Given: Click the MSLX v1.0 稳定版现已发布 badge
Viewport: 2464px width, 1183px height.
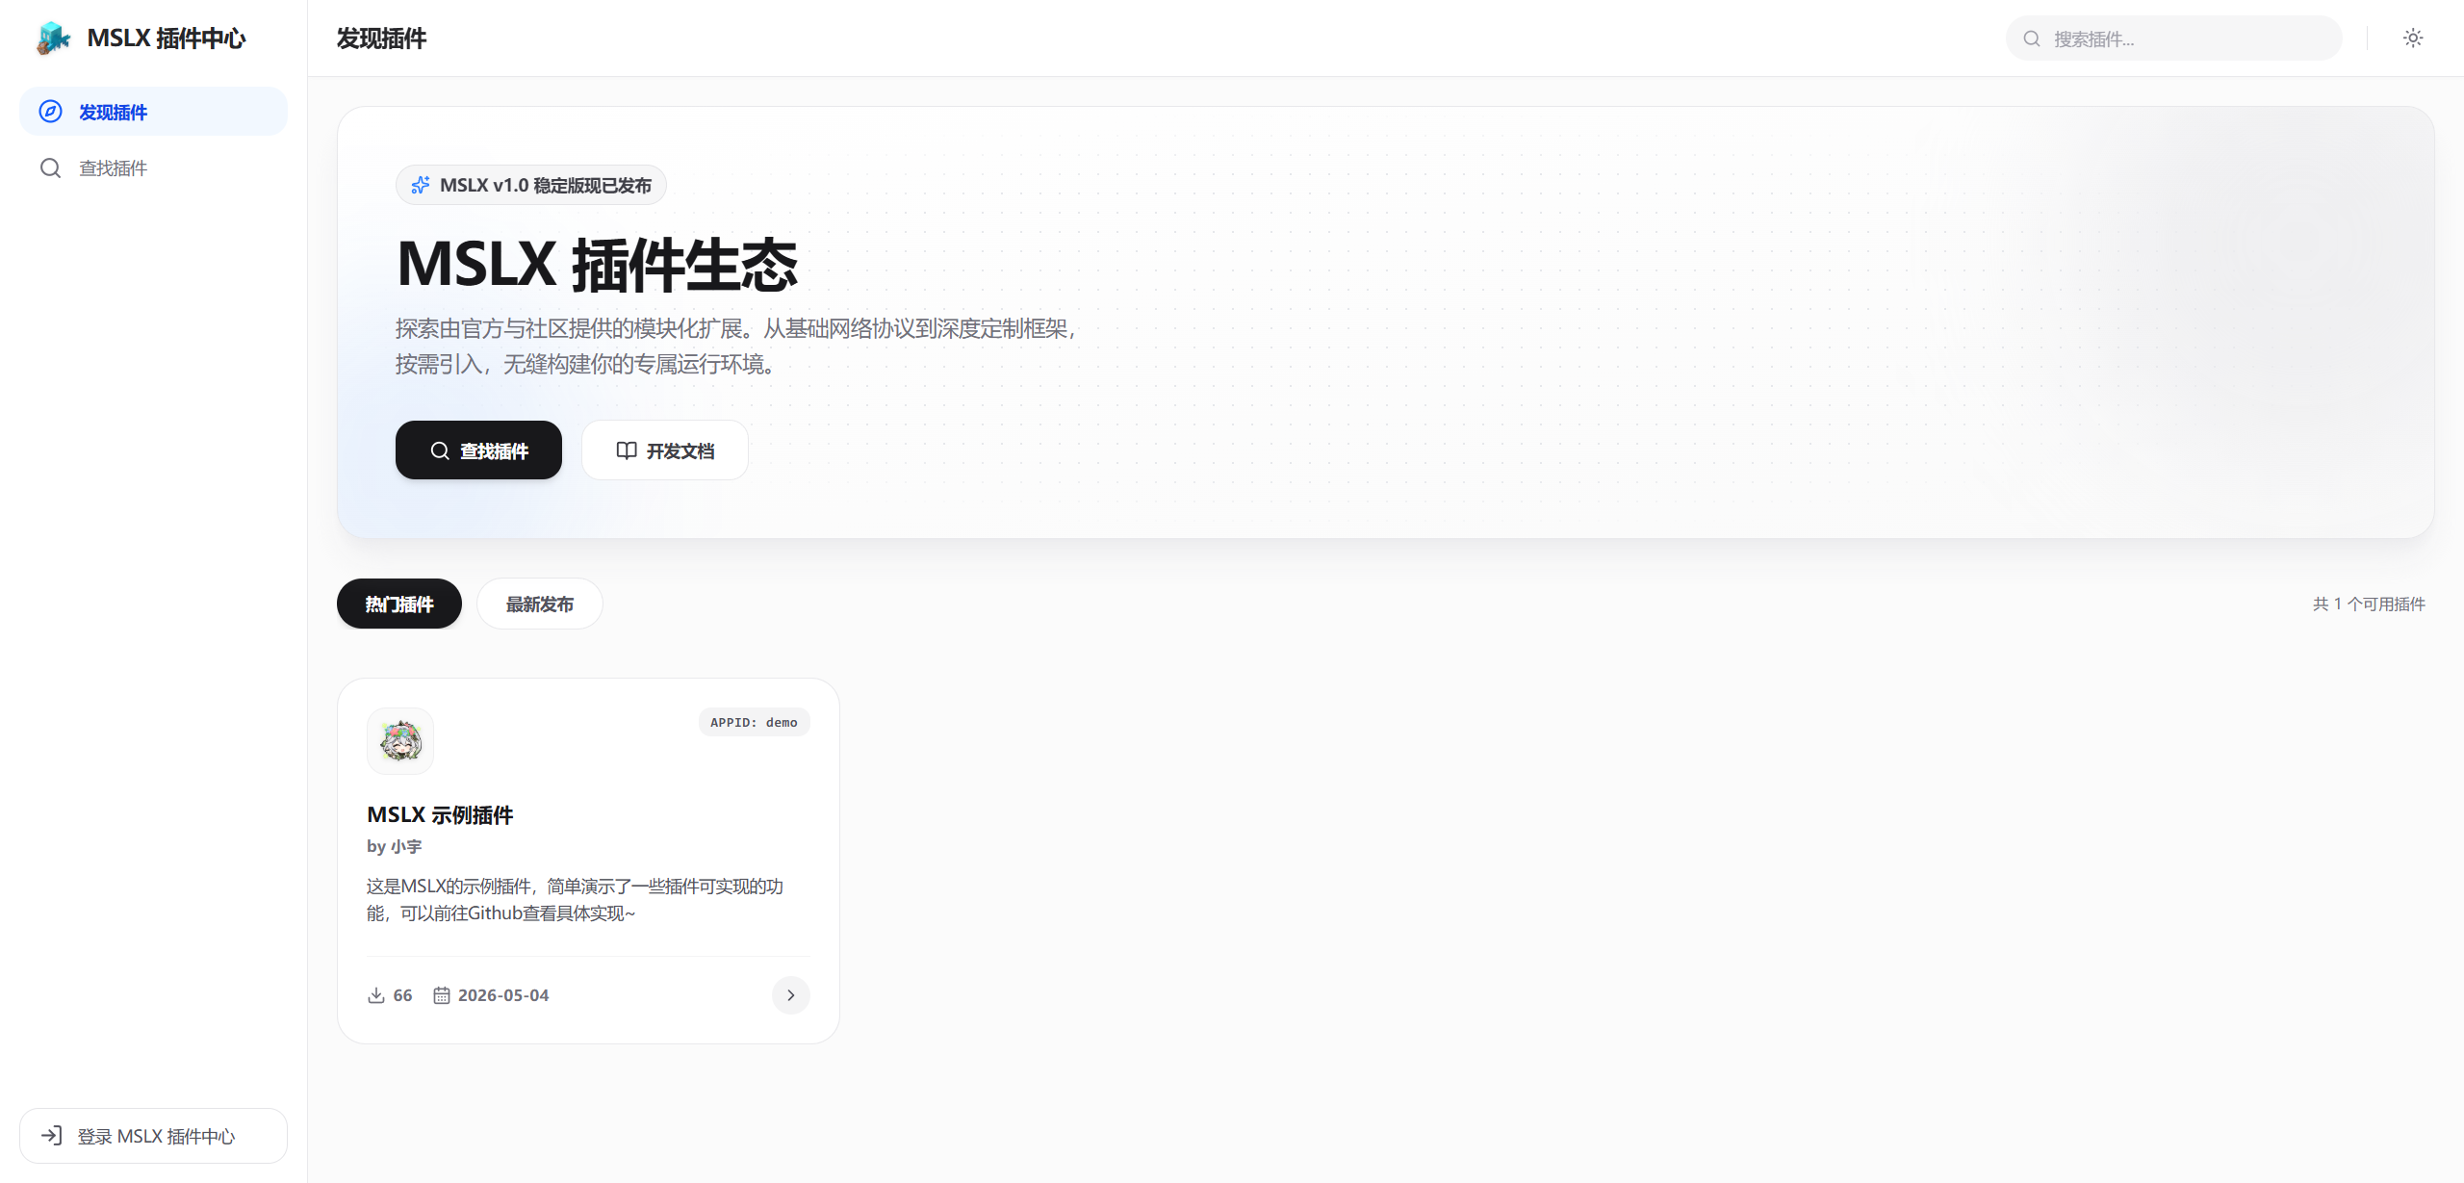Looking at the screenshot, I should pyautogui.click(x=531, y=185).
